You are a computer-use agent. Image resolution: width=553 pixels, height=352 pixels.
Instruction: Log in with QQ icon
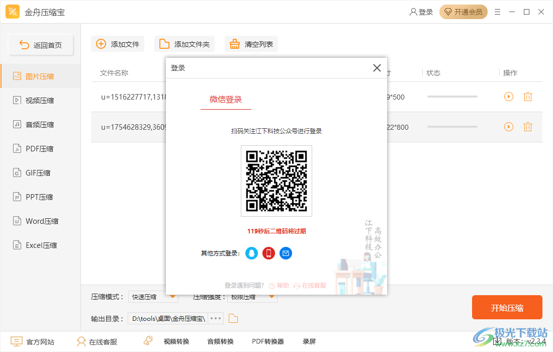pyautogui.click(x=251, y=253)
